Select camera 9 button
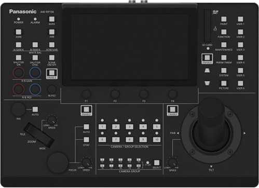Screen dimensions: 259x188 [x=143, y=140]
